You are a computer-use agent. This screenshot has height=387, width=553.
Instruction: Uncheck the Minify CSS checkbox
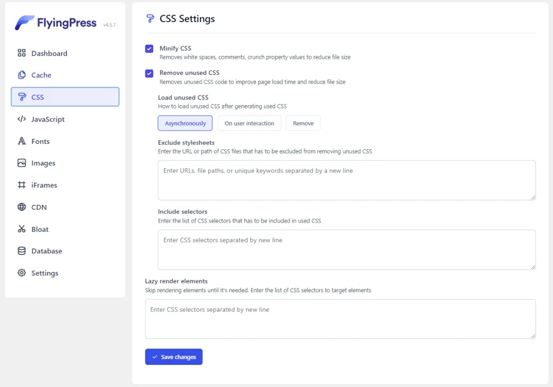(x=149, y=49)
